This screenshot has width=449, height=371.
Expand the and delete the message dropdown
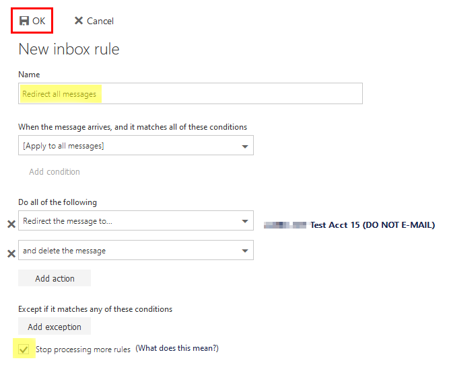tap(243, 251)
